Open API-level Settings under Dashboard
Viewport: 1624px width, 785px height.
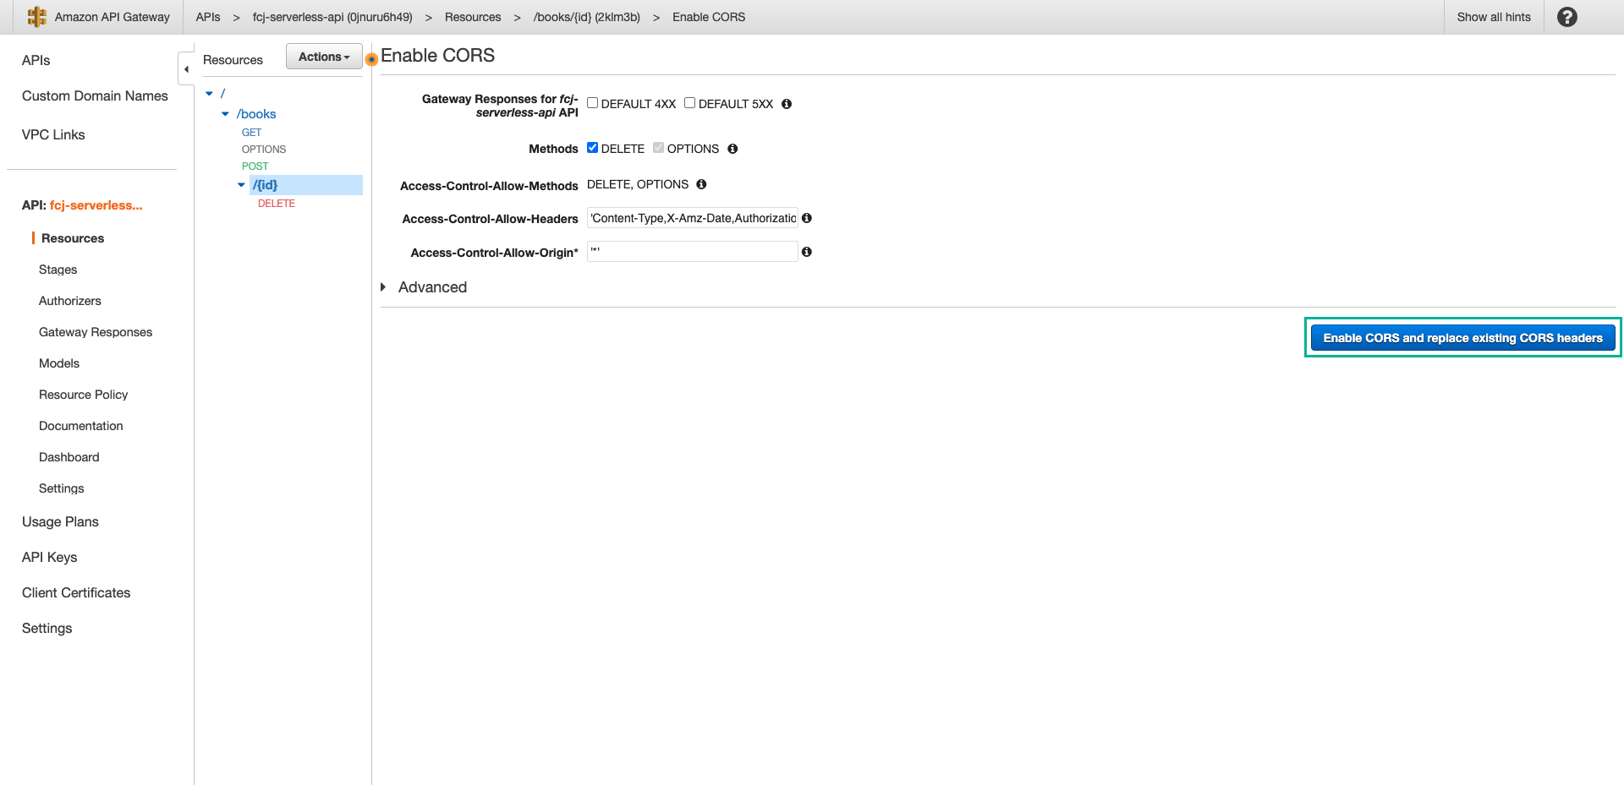(61, 488)
